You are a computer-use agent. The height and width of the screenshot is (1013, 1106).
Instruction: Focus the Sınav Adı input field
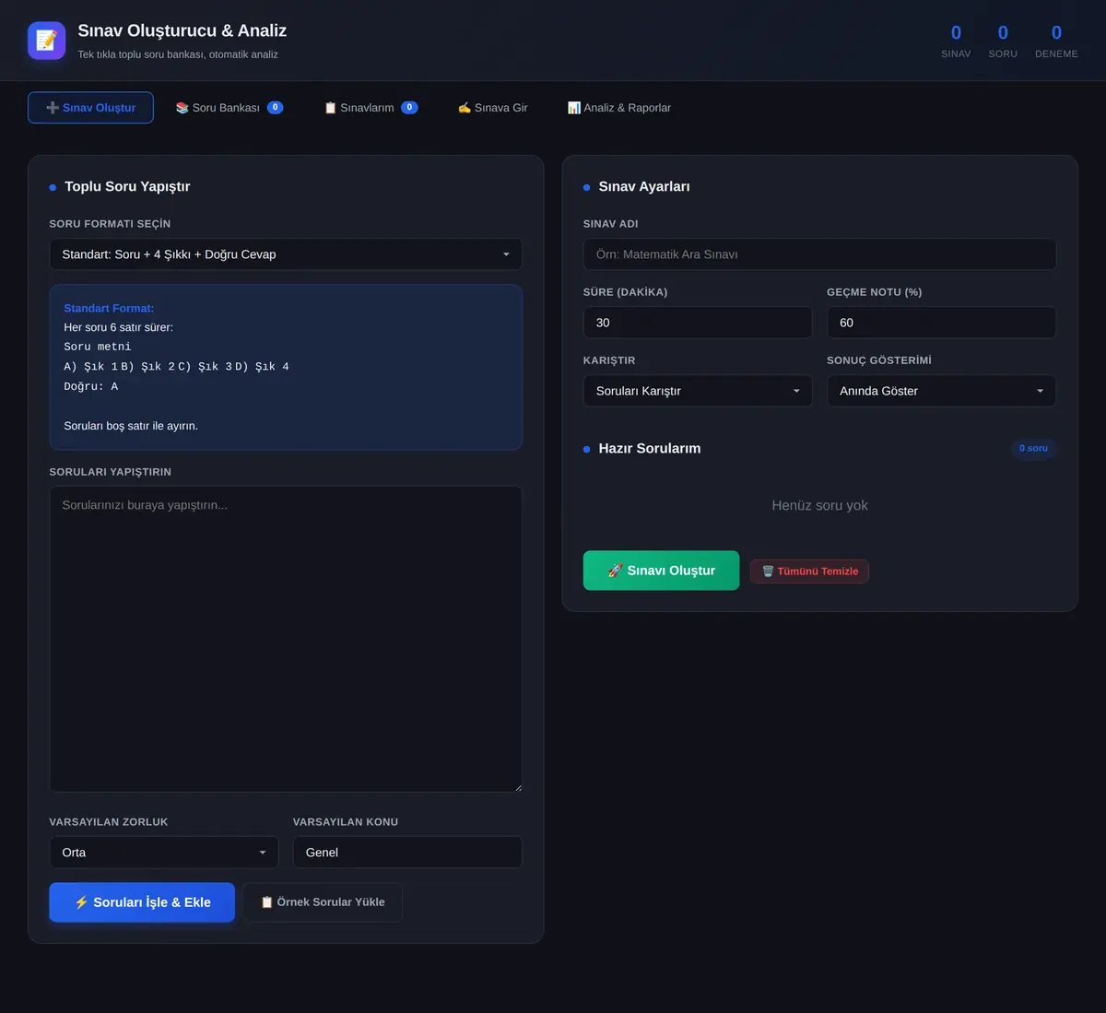(819, 254)
